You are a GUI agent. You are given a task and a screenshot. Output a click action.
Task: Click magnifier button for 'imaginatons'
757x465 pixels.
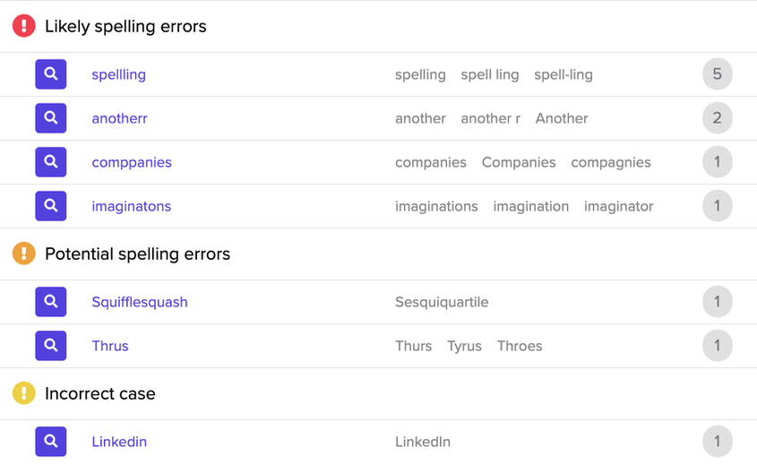(x=51, y=206)
